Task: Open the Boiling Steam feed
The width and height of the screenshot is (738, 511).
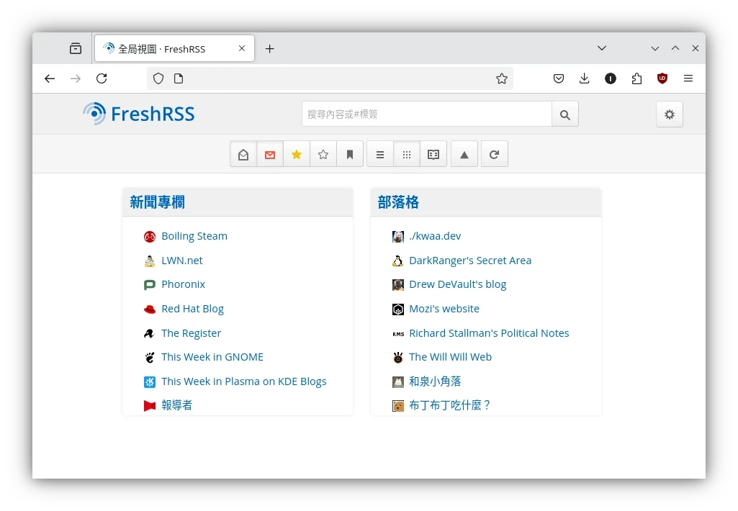Action: (x=194, y=236)
